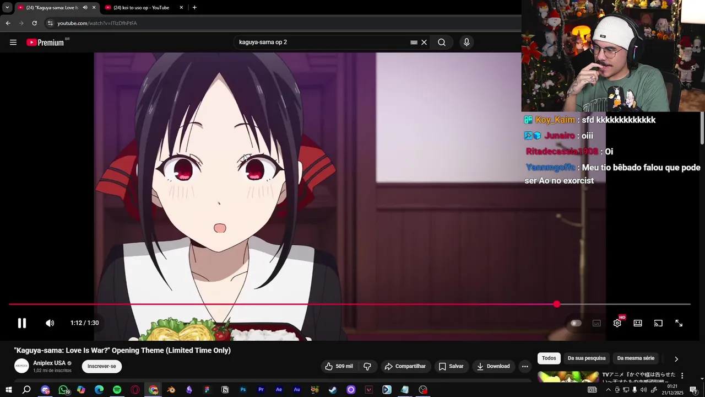Like the video with 509 mil
The height and width of the screenshot is (397, 705).
(339, 366)
